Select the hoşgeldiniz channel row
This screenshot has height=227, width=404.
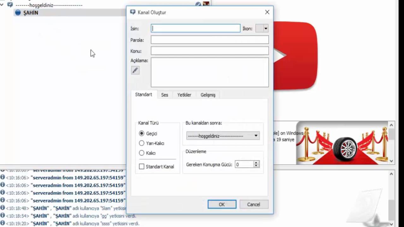[49, 5]
